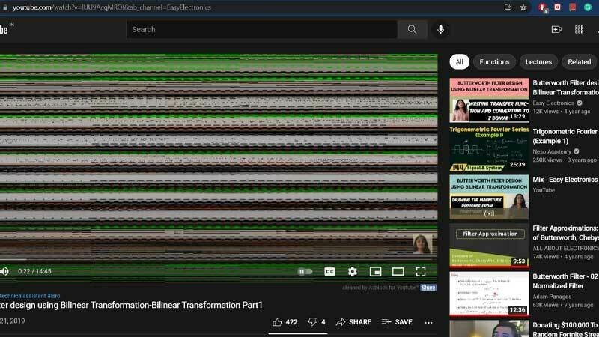Viewport: 599px width, 337px height.
Task: Seek using the video progress bar
Action: coord(219,259)
